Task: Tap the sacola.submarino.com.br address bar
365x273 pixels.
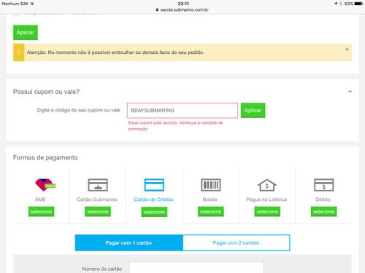Action: (x=182, y=9)
